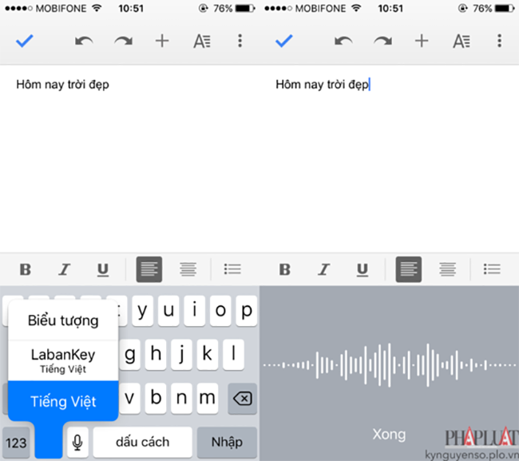Click the redo arrow in the right screen
The height and width of the screenshot is (461, 519).
click(x=383, y=41)
